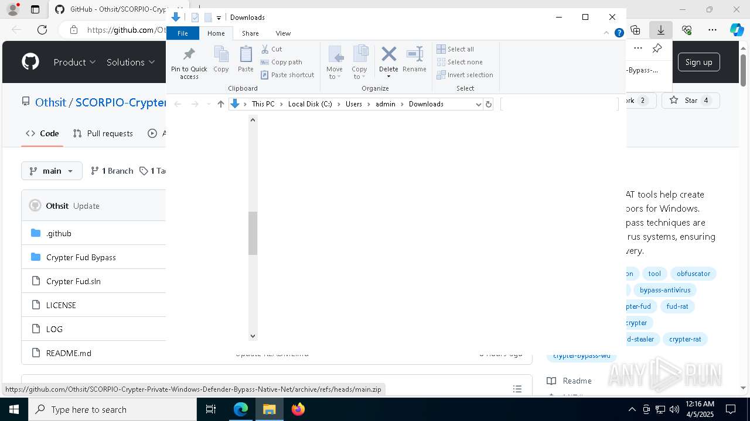This screenshot has height=421, width=750.
Task: Click 'This PC' in the address path
Action: tap(263, 104)
